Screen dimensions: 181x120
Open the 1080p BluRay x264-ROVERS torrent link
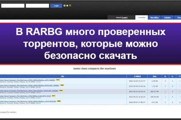(x=27, y=101)
